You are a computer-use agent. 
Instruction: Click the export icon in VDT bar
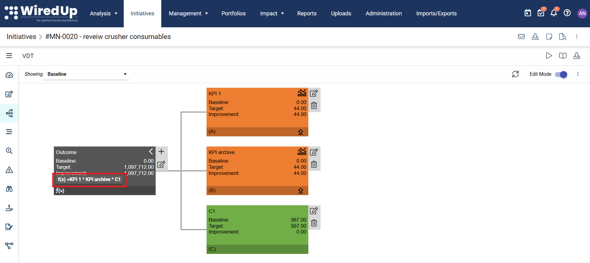click(577, 56)
